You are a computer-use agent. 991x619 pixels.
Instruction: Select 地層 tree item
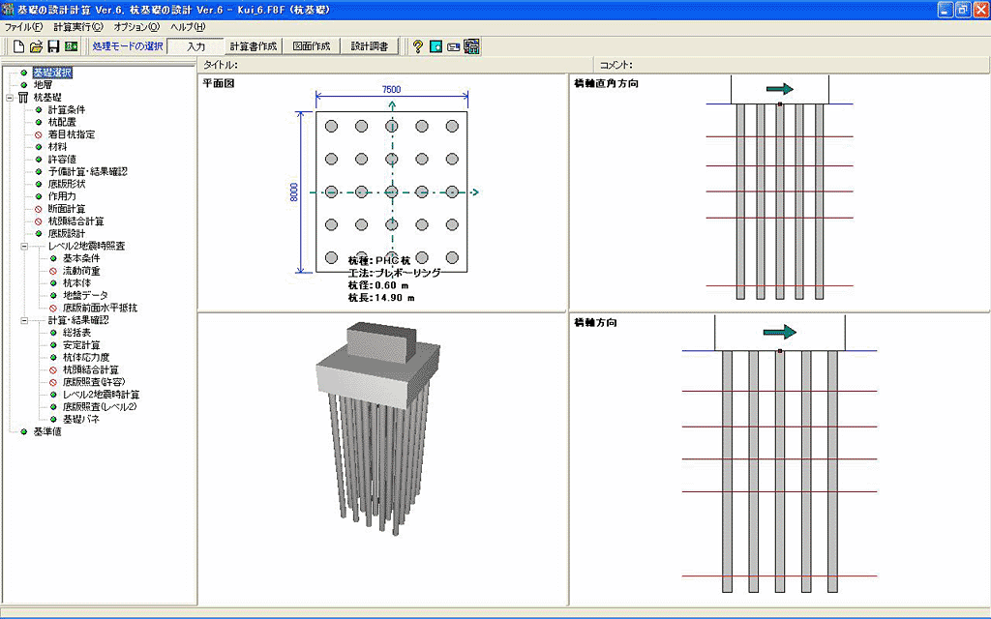click(43, 85)
